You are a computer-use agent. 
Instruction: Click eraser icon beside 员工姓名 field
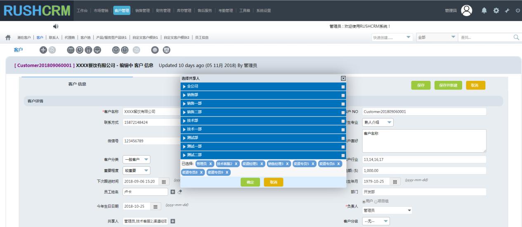coord(180,192)
